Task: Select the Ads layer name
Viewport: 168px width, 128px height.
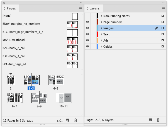Action: (106, 40)
